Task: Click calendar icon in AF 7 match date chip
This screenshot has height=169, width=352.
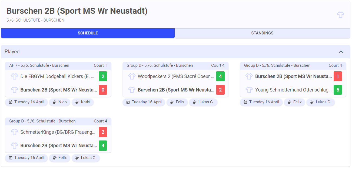Action: coord(11,102)
